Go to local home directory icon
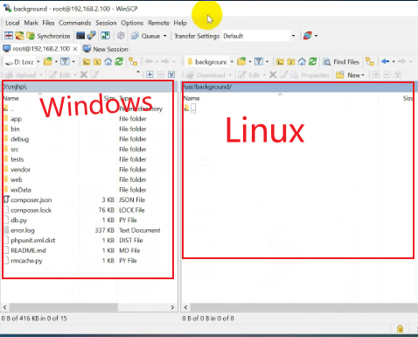 [x=108, y=61]
